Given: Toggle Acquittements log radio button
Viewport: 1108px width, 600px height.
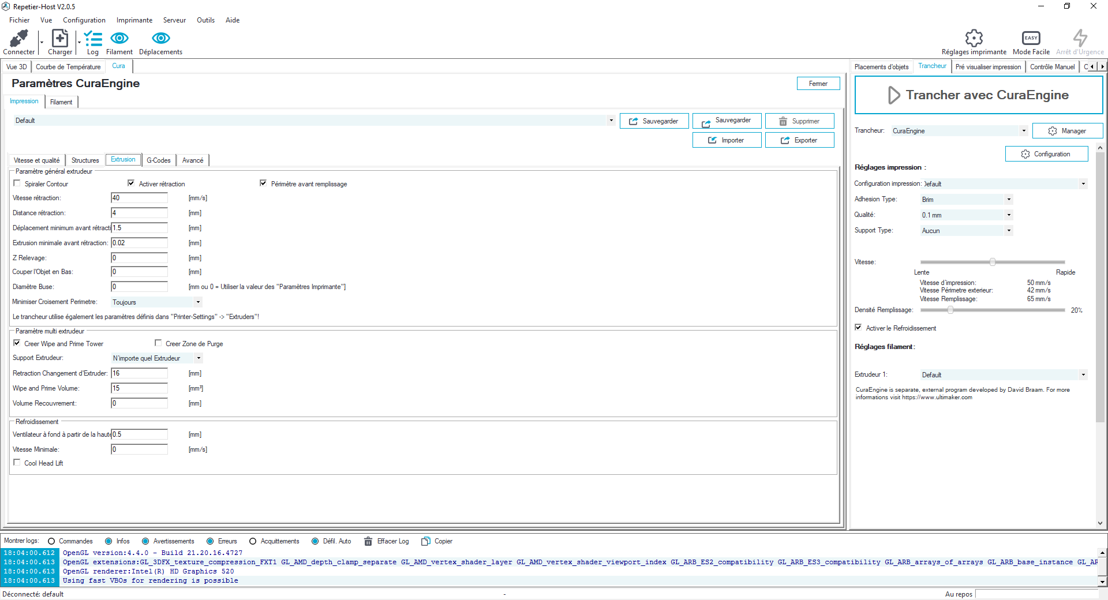Looking at the screenshot, I should click(253, 541).
